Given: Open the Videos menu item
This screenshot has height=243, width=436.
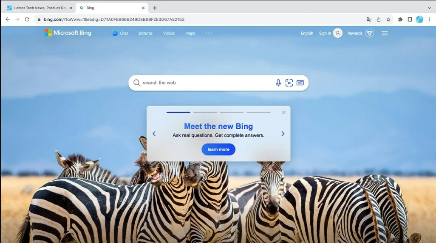Looking at the screenshot, I should (x=169, y=33).
